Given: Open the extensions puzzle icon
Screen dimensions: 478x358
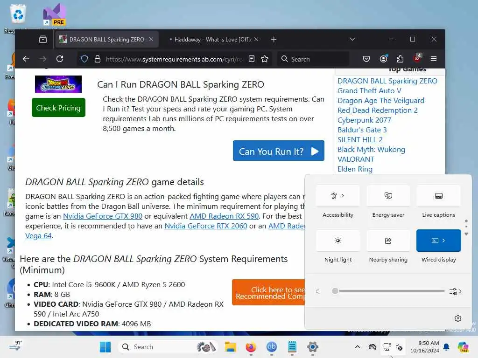Looking at the screenshot, I should 400,59.
